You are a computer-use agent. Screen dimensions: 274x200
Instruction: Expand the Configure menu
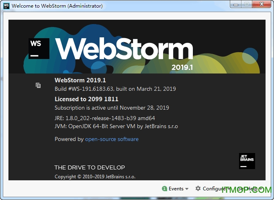pyautogui.click(x=214, y=189)
